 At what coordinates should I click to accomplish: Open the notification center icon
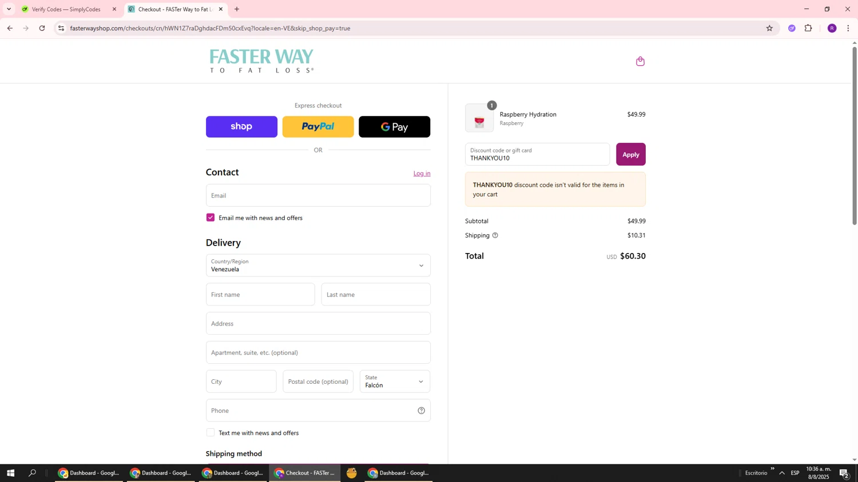pyautogui.click(x=844, y=473)
